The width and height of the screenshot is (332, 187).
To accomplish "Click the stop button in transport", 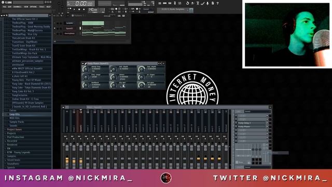I will pyautogui.click(x=79, y=9).
